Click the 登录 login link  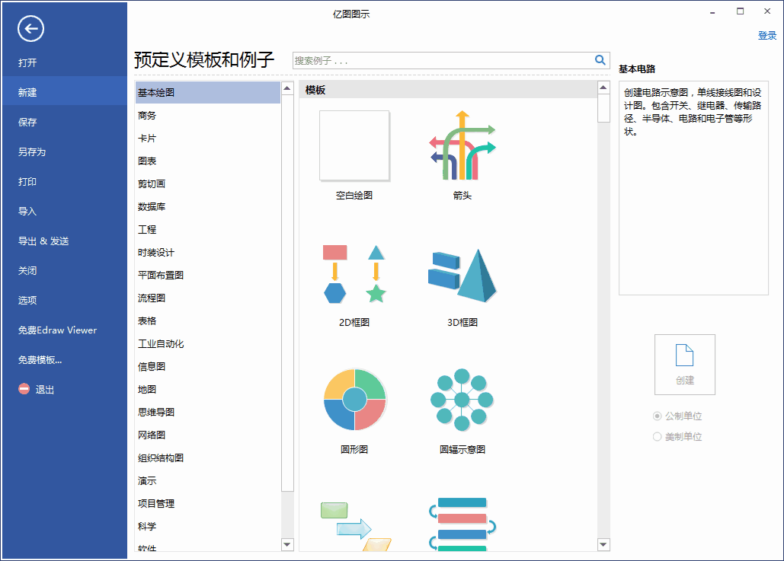pos(767,35)
